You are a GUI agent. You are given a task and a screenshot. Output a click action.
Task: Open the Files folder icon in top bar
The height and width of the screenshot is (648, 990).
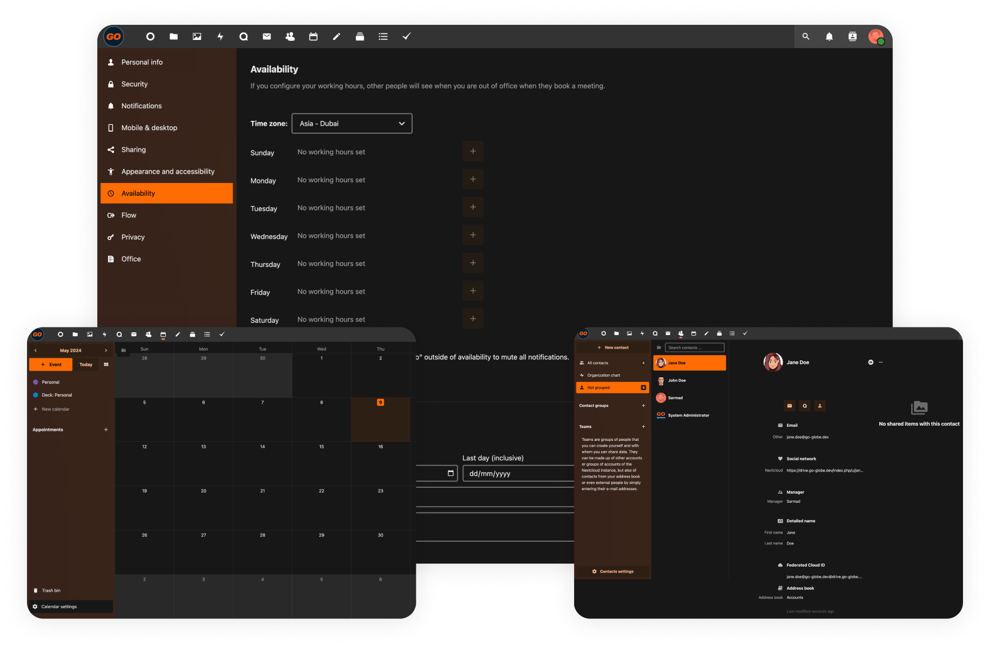(173, 37)
